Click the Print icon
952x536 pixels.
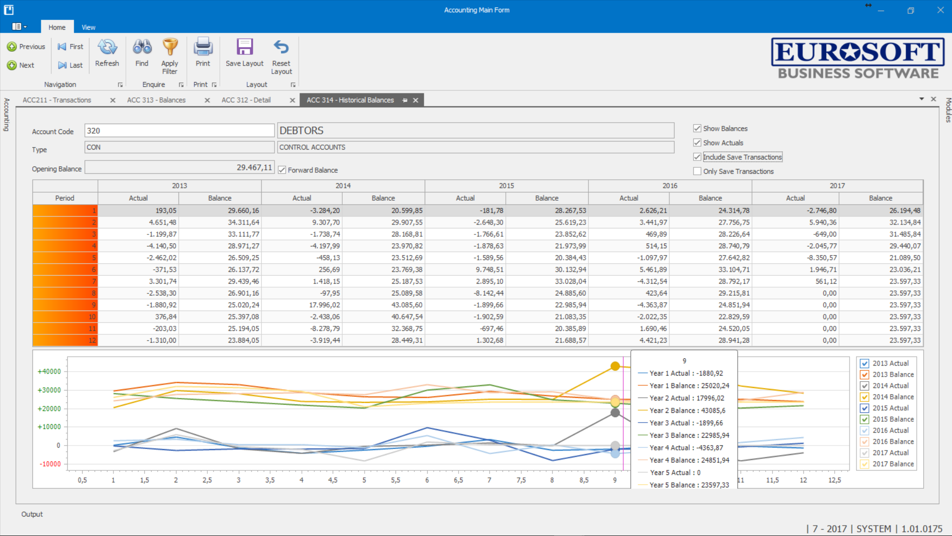pos(203,48)
